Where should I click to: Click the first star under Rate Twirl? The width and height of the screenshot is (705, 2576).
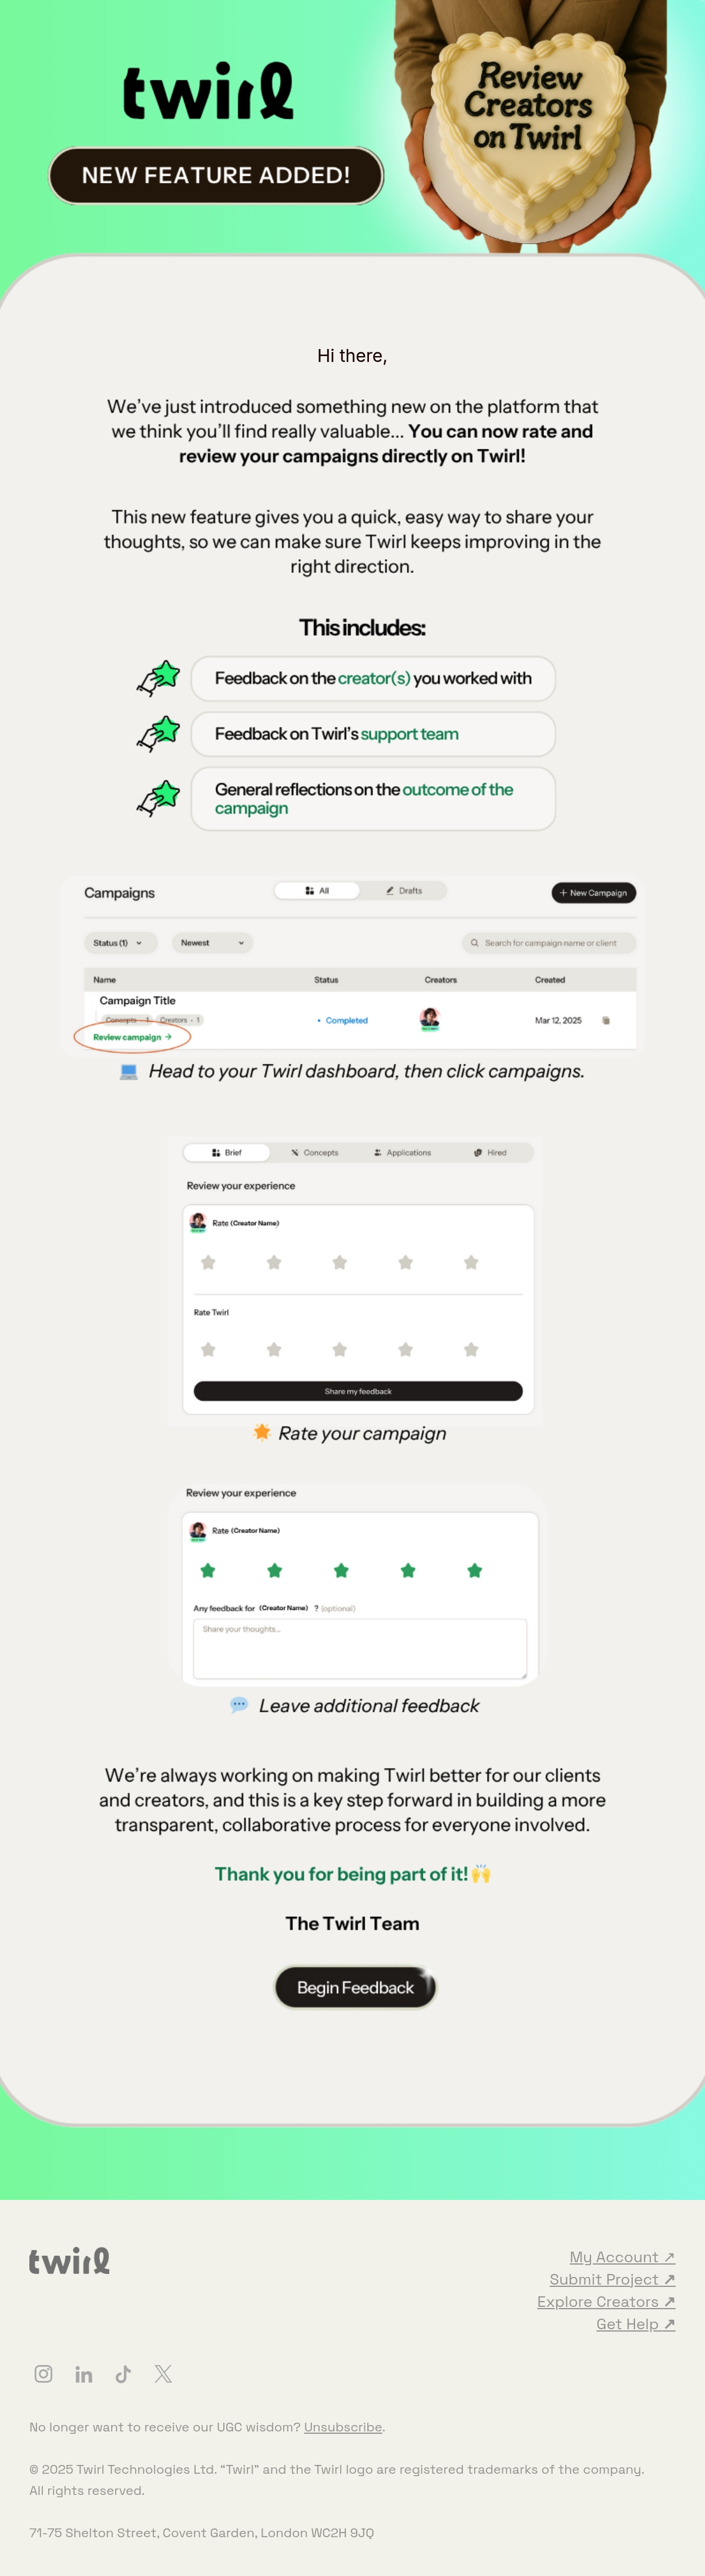coord(208,1349)
